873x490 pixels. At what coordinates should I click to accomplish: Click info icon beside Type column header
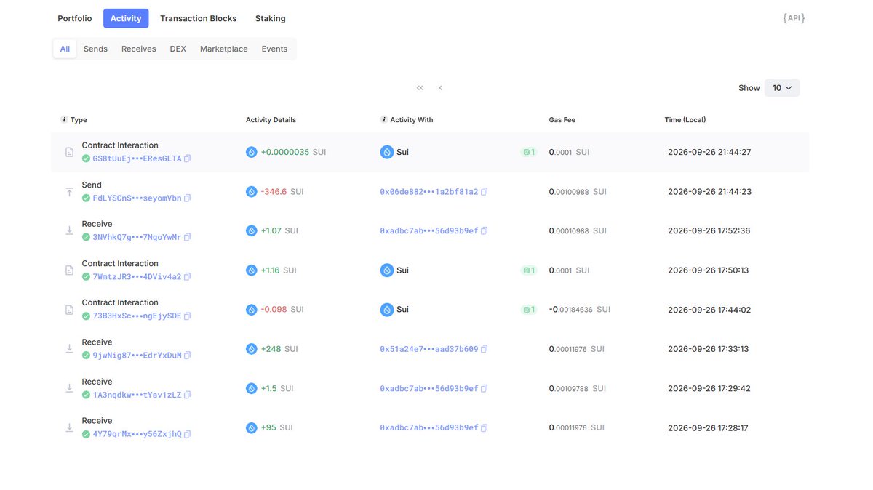[x=64, y=120]
